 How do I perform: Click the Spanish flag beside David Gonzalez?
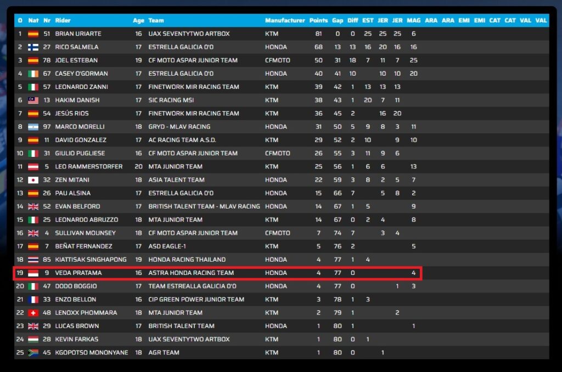33,140
